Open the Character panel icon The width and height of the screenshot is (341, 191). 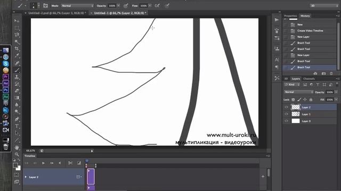[x=277, y=59]
